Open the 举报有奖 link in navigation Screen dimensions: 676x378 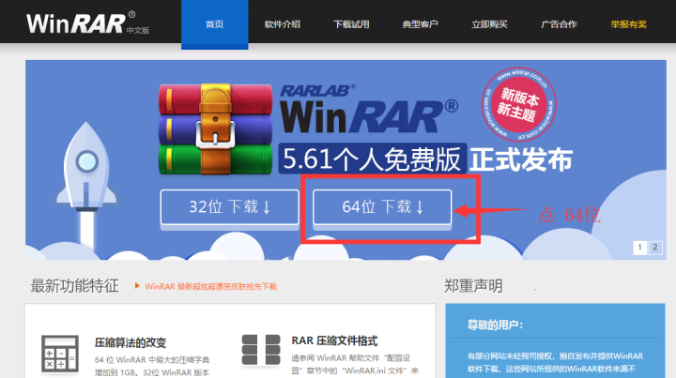tap(628, 24)
